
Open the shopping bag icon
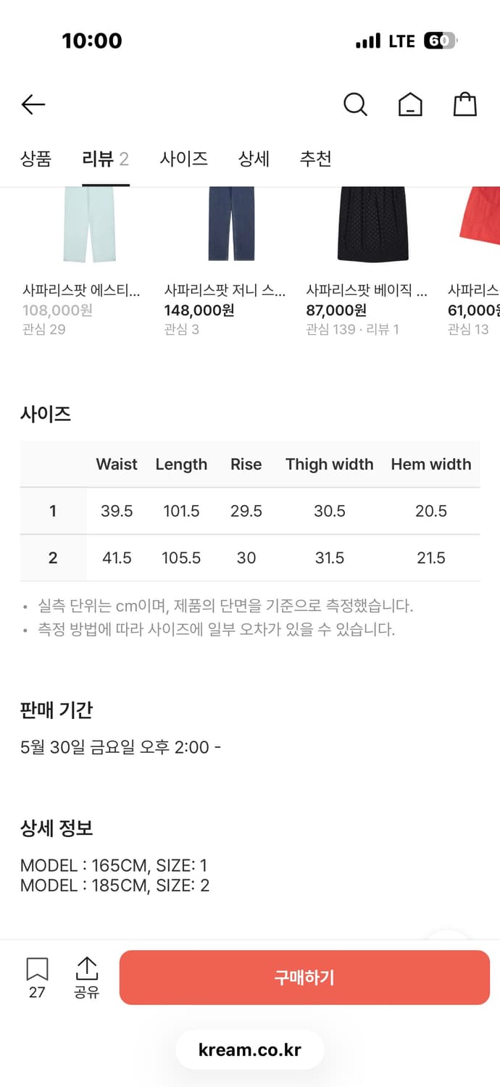coord(464,104)
